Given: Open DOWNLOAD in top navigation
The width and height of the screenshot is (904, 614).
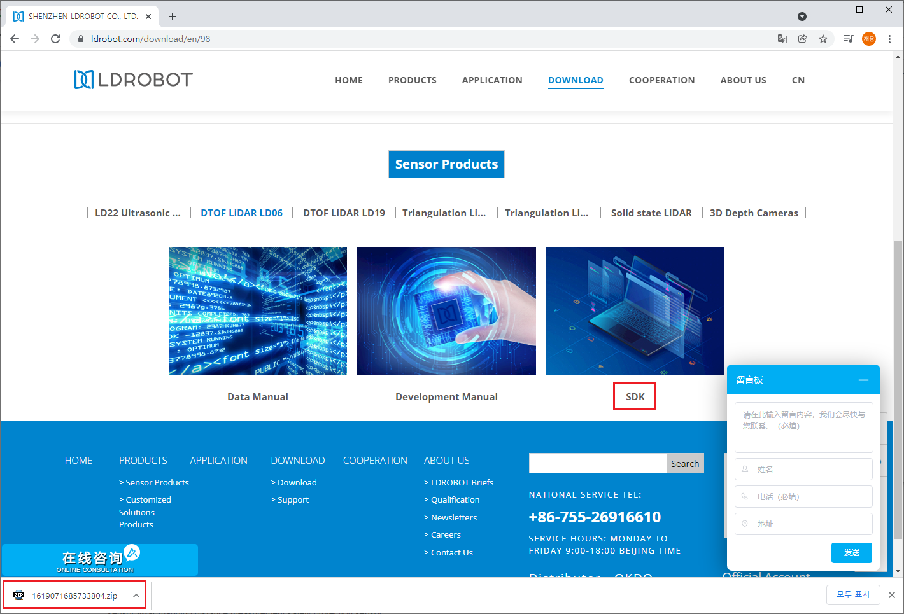Looking at the screenshot, I should click(x=576, y=80).
